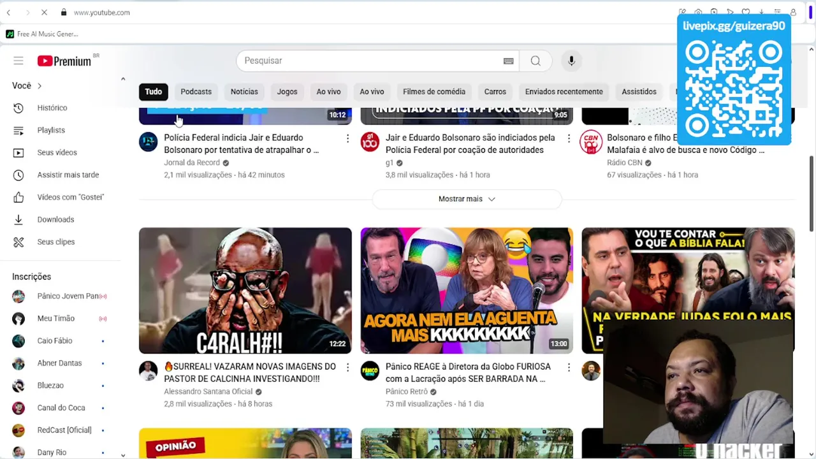Open options menu for Polícia Federal indicia video
The image size is (816, 459).
[347, 138]
